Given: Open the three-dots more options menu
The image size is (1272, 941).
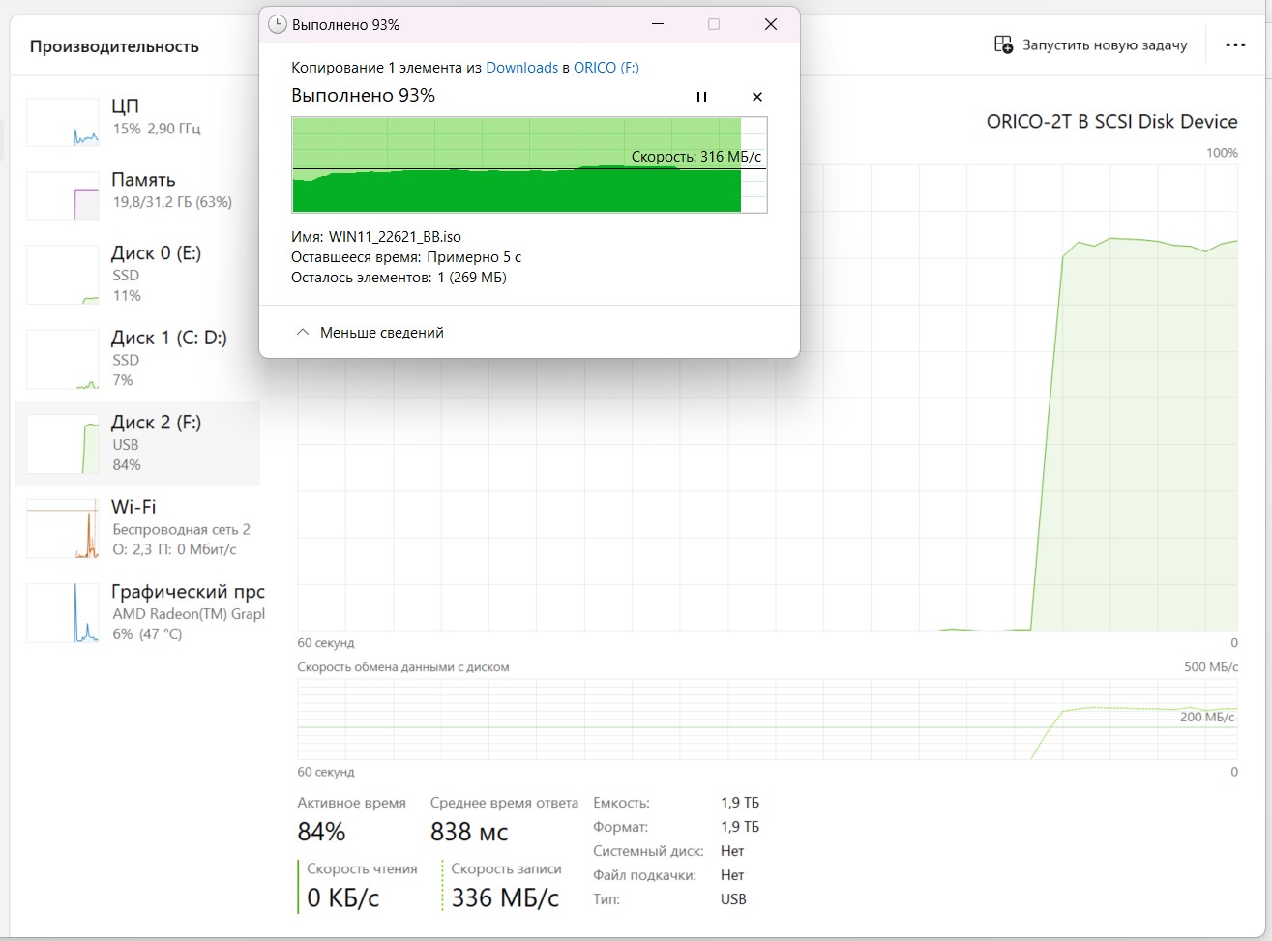Looking at the screenshot, I should click(x=1235, y=45).
